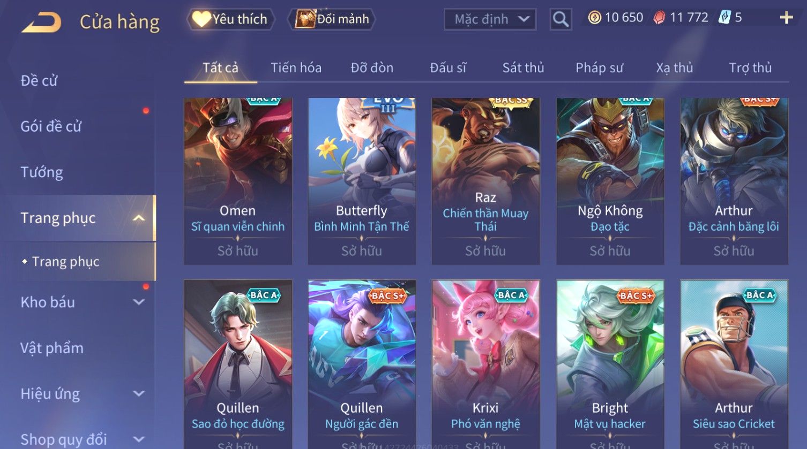Select the Tiến hóa tab

point(296,68)
